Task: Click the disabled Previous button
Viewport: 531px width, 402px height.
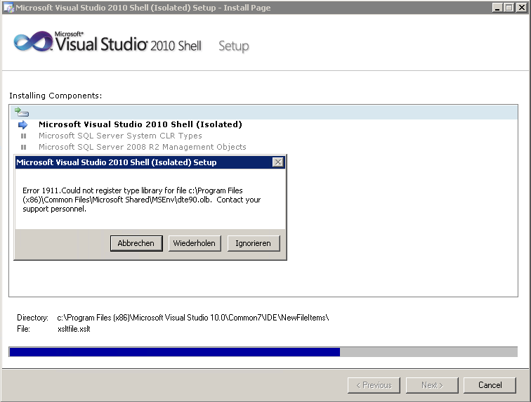Action: 374,385
